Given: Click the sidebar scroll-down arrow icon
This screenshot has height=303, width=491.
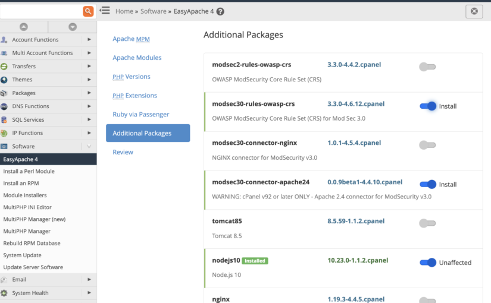Looking at the screenshot, I should (x=73, y=27).
